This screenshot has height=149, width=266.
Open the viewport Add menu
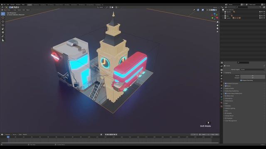tap(24, 10)
